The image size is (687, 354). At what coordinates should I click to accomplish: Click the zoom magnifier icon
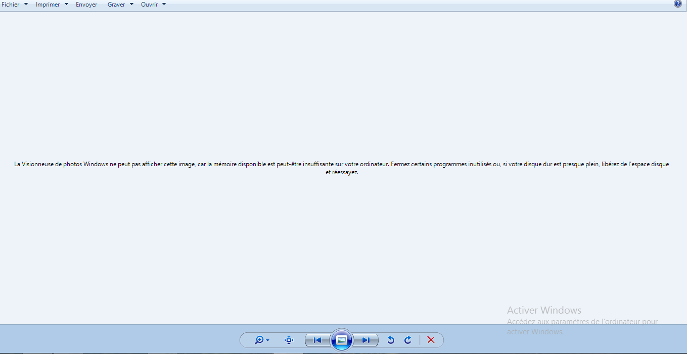[259, 340]
